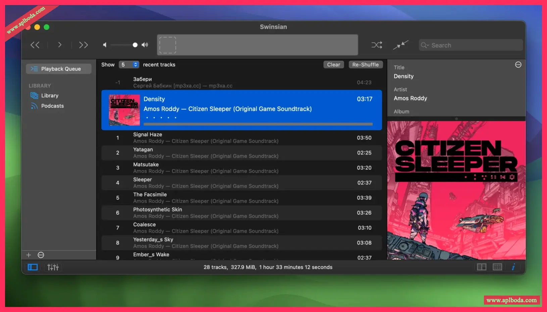Toggle the track info inspector icon
Image resolution: width=547 pixels, height=312 pixels.
(513, 267)
